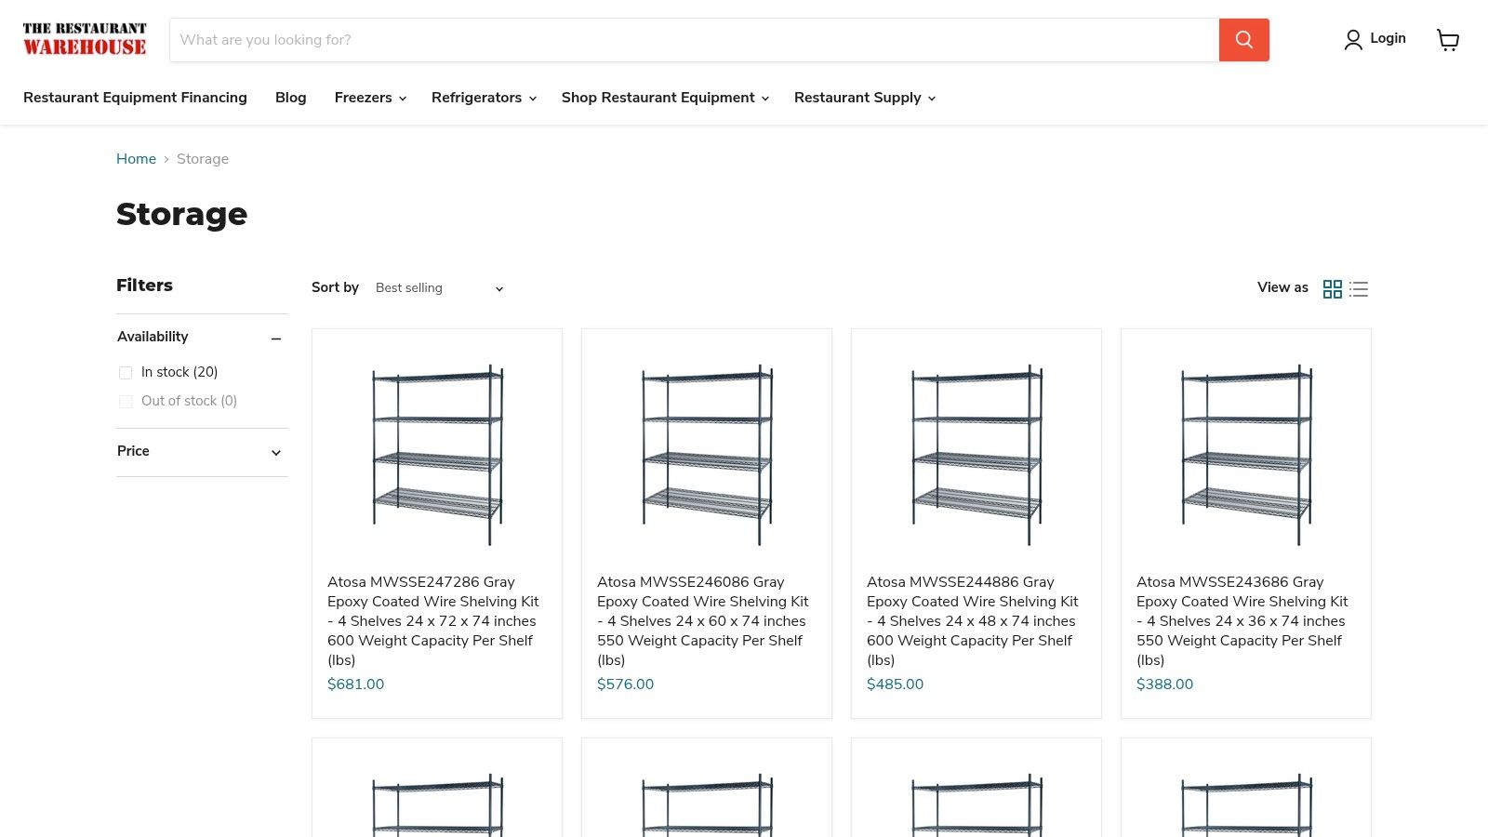Click the $681.00 price text
The width and height of the screenshot is (1488, 837).
(356, 684)
